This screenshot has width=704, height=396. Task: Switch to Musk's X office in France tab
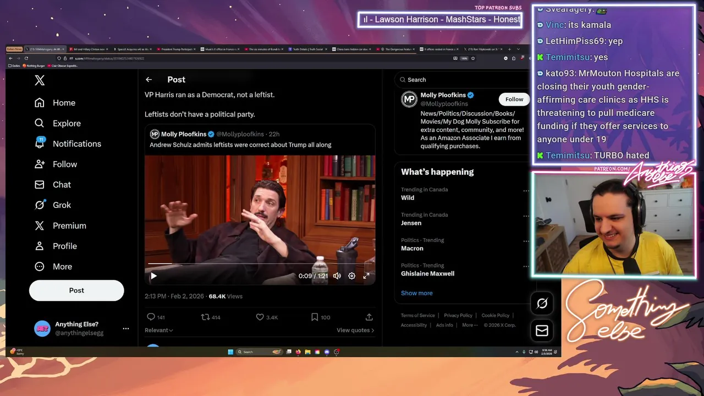click(220, 49)
